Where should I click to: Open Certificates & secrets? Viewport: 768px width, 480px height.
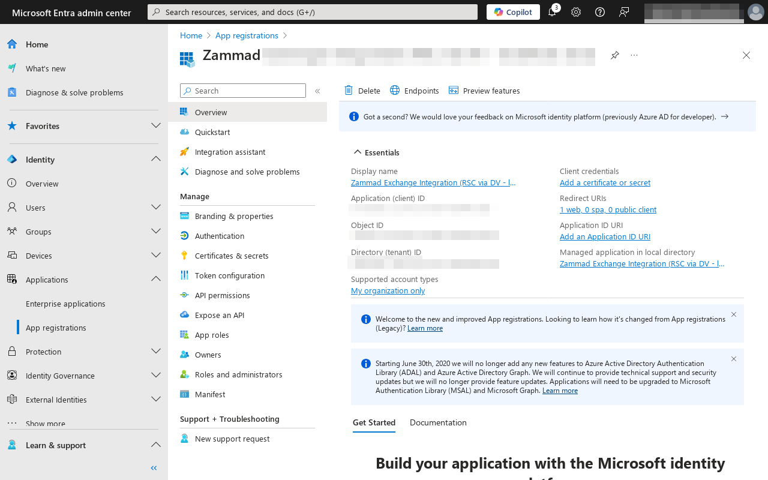pos(247,256)
